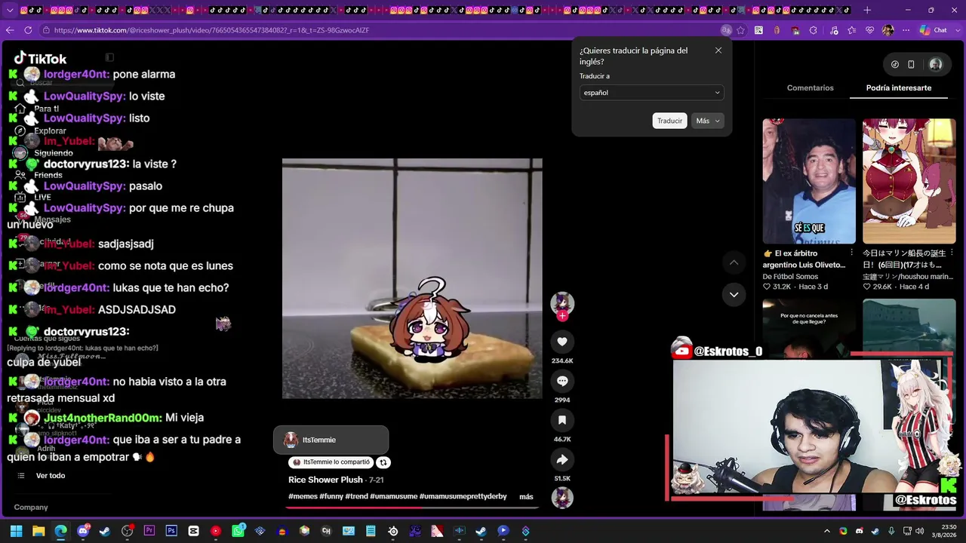Open the anime girl recommended video thumbnail

point(909,181)
